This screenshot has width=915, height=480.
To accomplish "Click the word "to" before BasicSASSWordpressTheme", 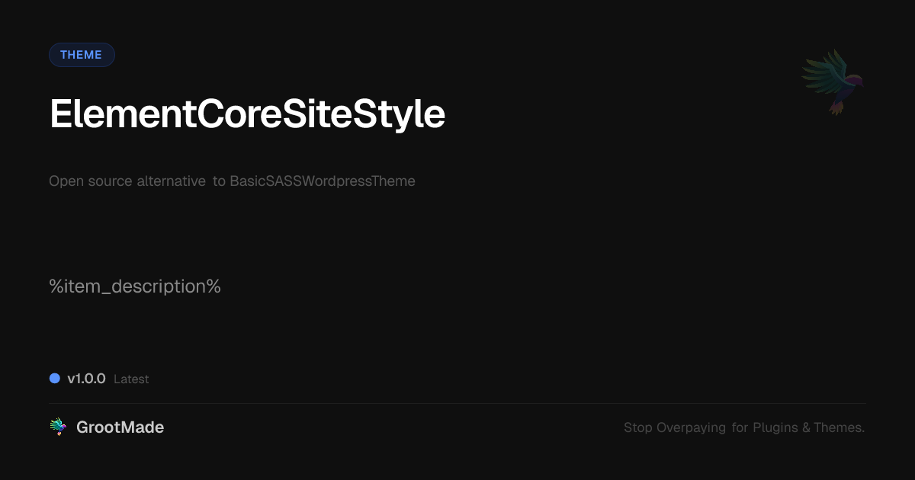I will [219, 181].
